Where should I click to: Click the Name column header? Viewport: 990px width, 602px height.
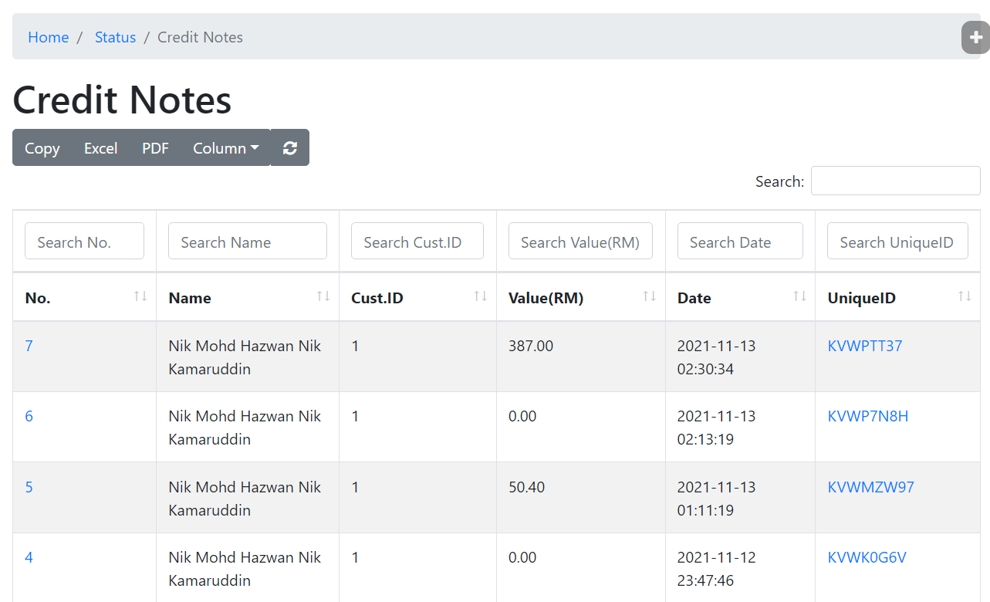pyautogui.click(x=248, y=297)
